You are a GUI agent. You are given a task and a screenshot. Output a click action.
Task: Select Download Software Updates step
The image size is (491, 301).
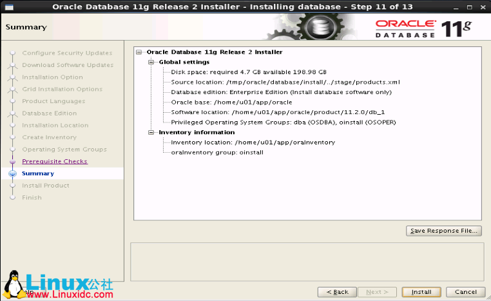pyautogui.click(x=68, y=65)
